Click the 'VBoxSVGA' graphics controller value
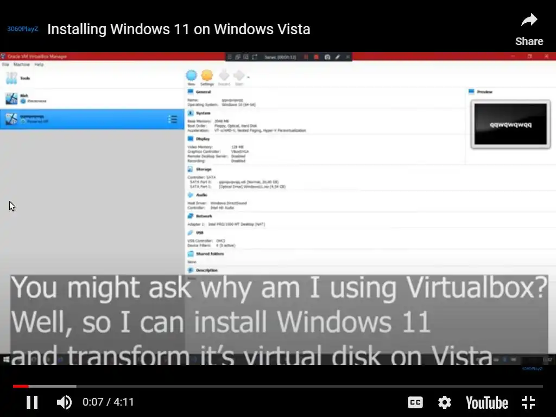This screenshot has width=556, height=417. 240,151
